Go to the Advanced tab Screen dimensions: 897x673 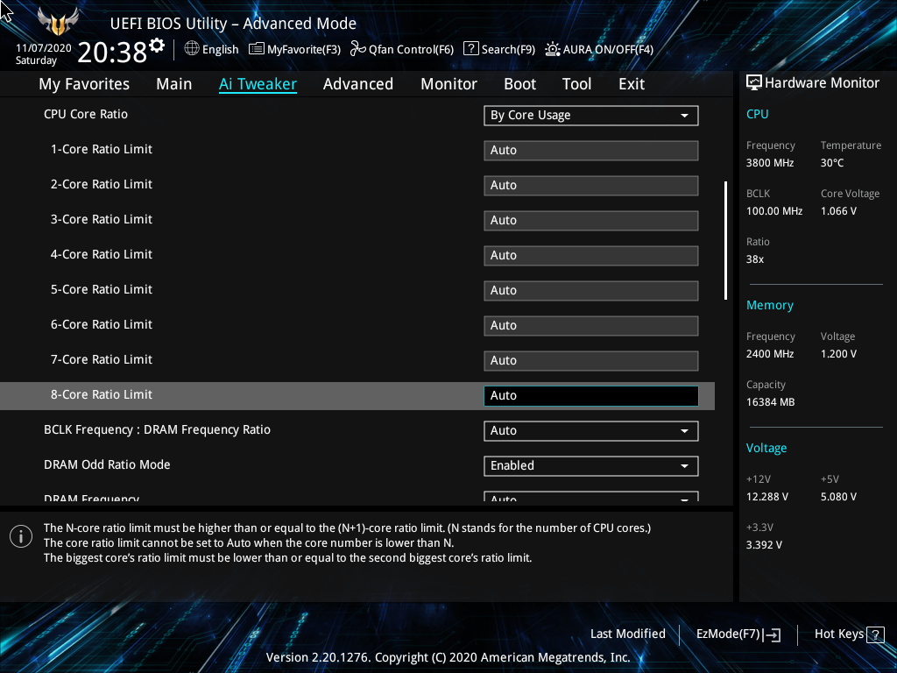pyautogui.click(x=358, y=84)
